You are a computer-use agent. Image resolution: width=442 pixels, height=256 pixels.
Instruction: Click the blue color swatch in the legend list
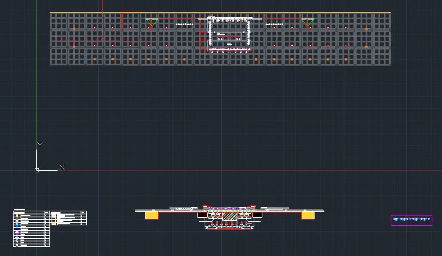17,229
